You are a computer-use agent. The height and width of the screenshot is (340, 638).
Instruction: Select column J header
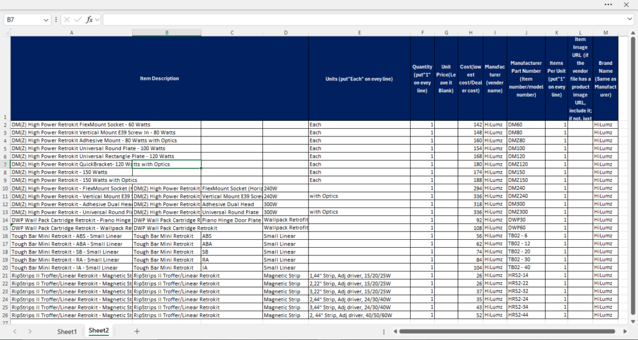[x=526, y=32]
